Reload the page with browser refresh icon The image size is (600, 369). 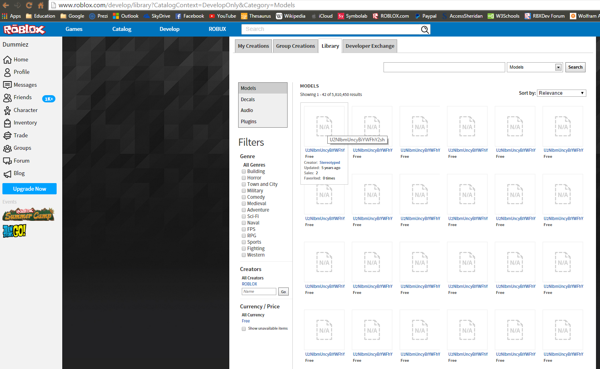[29, 5]
